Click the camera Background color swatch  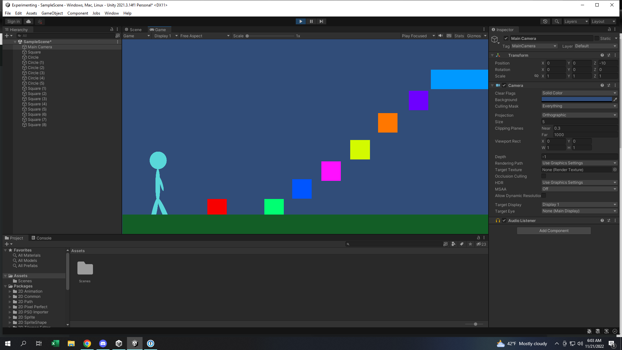[577, 99]
